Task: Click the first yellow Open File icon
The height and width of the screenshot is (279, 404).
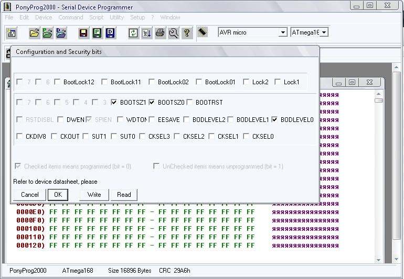Action: pos(35,33)
